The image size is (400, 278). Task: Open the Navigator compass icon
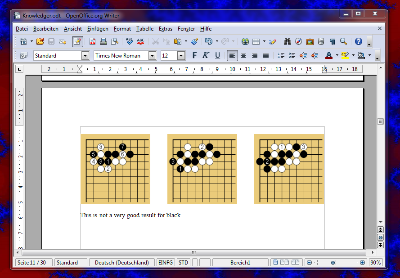pos(298,41)
